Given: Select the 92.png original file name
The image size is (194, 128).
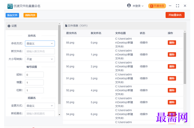Looking at the screenshot, I should 70,90.
